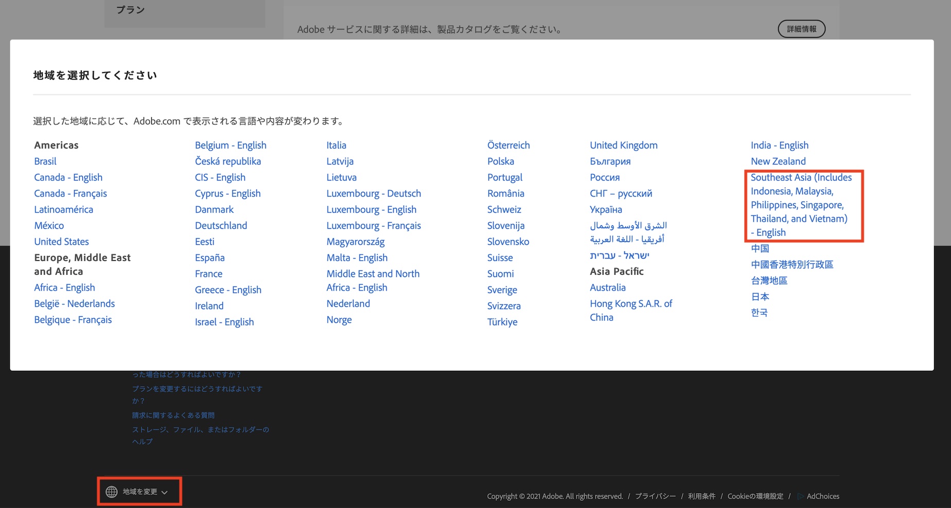
Task: Open the 詳細情報 button behind the dialog
Action: [x=801, y=29]
